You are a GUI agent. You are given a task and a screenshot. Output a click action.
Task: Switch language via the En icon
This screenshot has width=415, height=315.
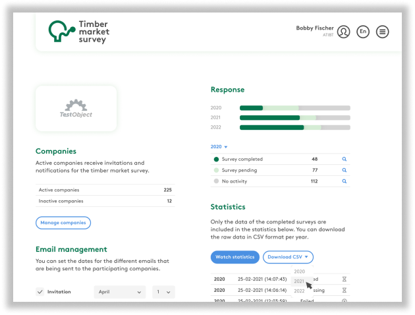click(x=363, y=32)
